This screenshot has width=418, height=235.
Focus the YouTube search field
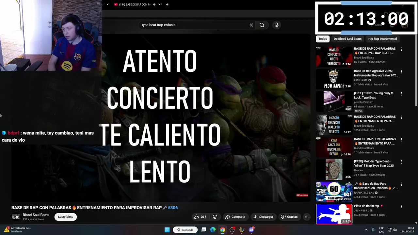(x=194, y=25)
